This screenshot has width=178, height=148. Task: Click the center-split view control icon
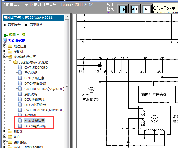[135, 9]
